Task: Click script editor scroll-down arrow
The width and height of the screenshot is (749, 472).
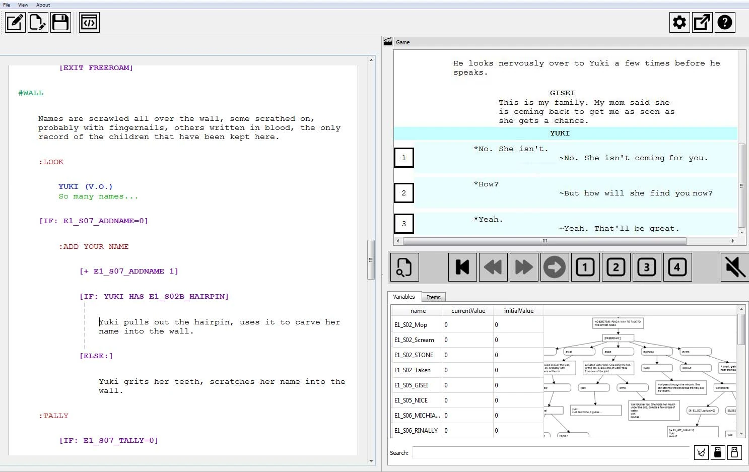Action: tap(371, 461)
